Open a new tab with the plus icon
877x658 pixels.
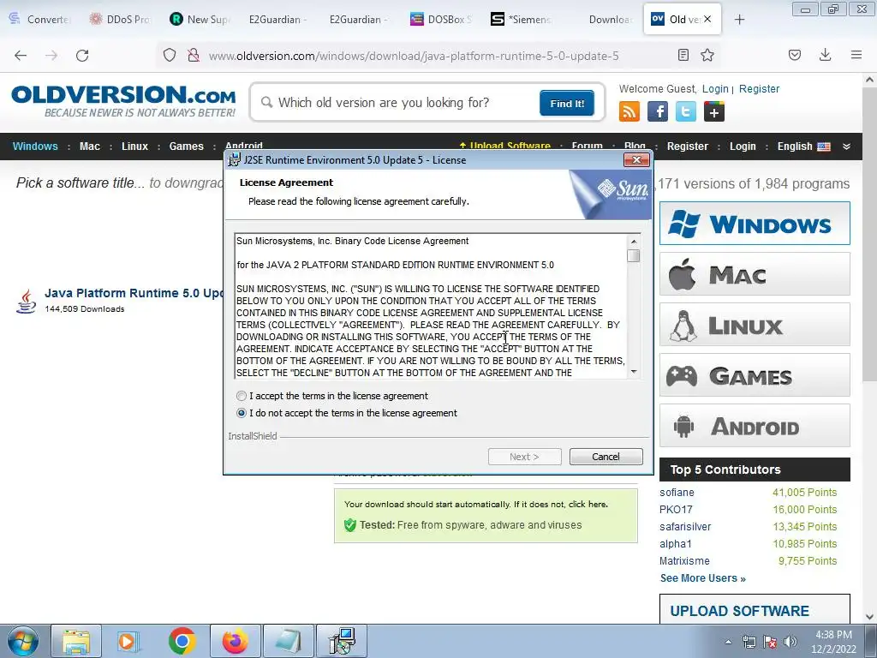(739, 20)
